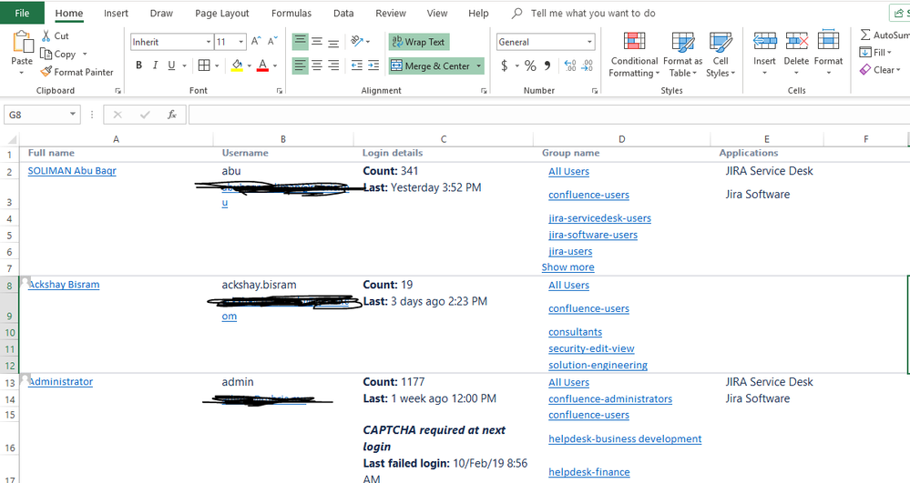This screenshot has width=910, height=483.
Task: Switch to the Insert tab
Action: coord(116,13)
